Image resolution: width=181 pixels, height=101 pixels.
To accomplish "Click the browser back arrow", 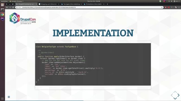I will click(7, 7).
